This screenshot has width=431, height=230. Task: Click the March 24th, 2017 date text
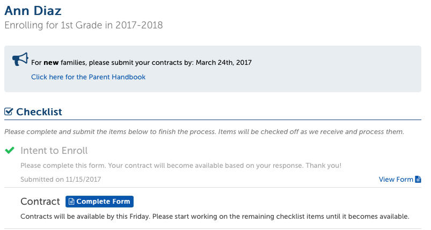point(224,63)
